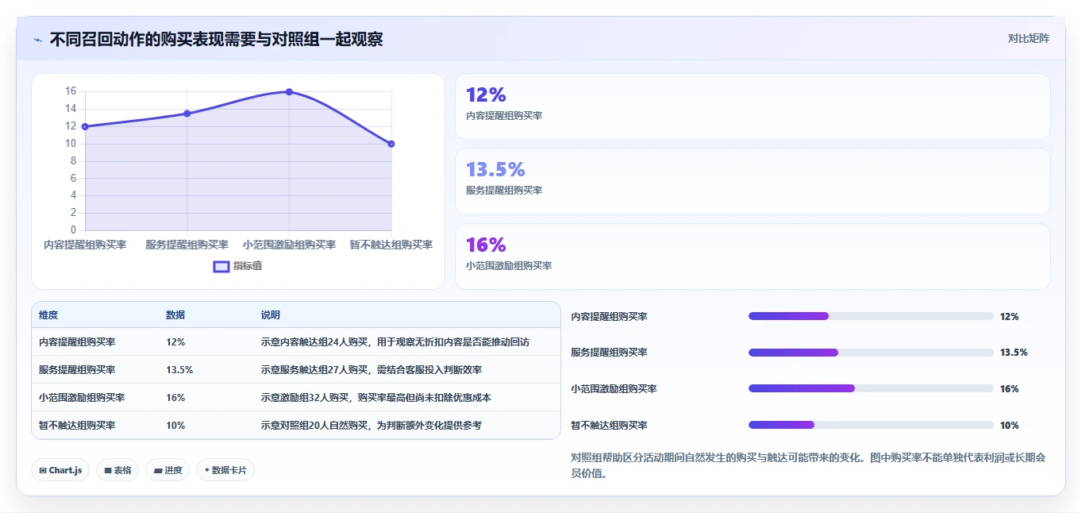Screen dimensions: 1082x513
Task: Click the 内容提醒组购买率 progress row label
Action: [x=610, y=316]
